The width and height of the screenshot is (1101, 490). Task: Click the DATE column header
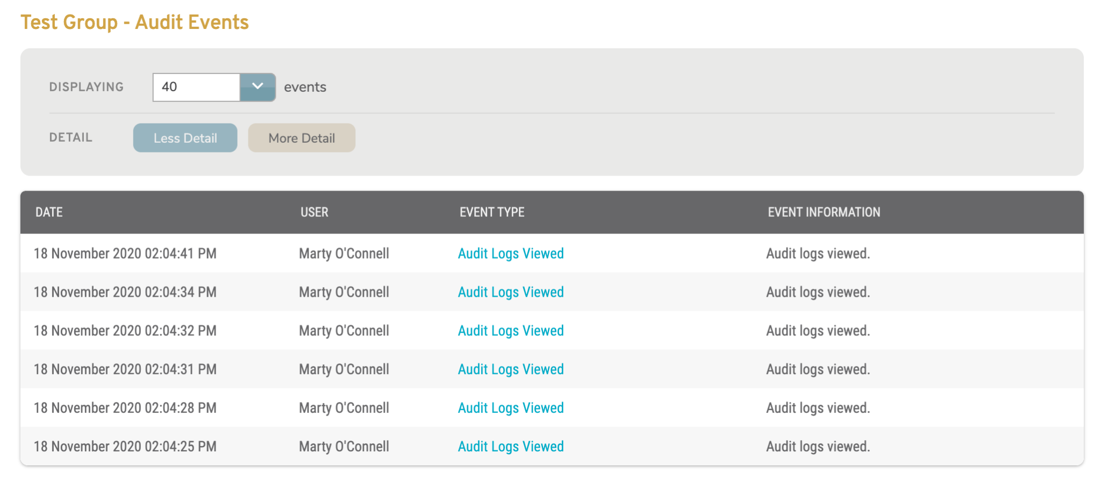pos(49,212)
